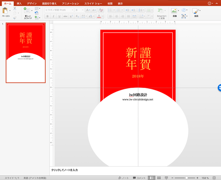Open the slide layout dropdown
This screenshot has height=180, width=221.
[37, 8]
